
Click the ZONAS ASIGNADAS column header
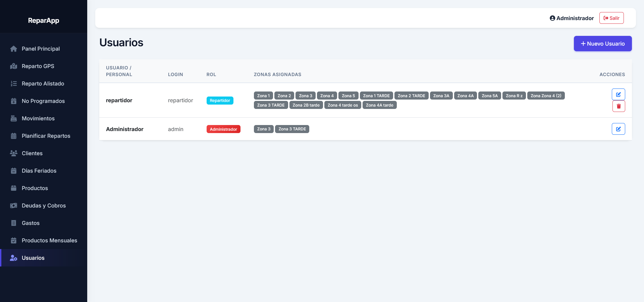coord(277,74)
